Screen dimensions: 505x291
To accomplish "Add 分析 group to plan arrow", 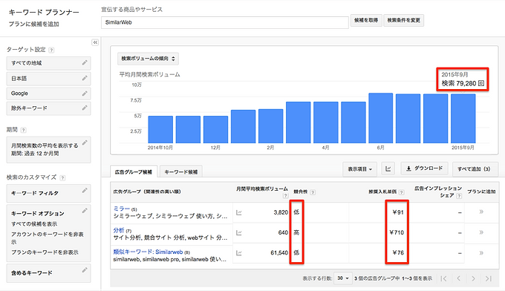I will 481,232.
